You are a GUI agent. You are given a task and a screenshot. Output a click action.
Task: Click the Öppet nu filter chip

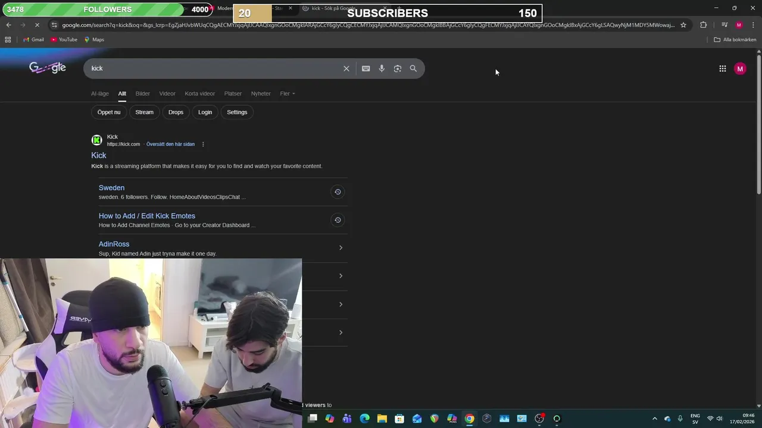click(x=109, y=112)
